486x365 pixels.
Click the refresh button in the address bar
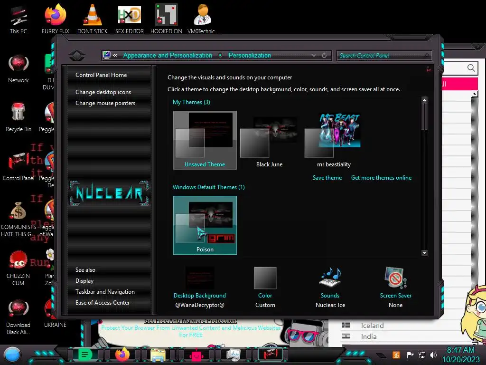pyautogui.click(x=324, y=56)
